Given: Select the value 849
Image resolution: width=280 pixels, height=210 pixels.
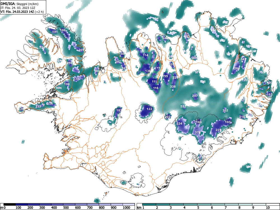Looking at the screenshot, I should [x=222, y=41].
